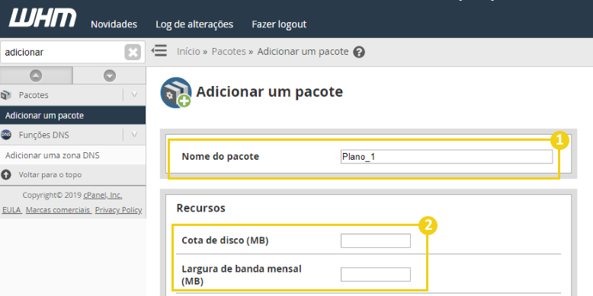Open Log de alterações menu item
593x296 pixels.
point(194,24)
